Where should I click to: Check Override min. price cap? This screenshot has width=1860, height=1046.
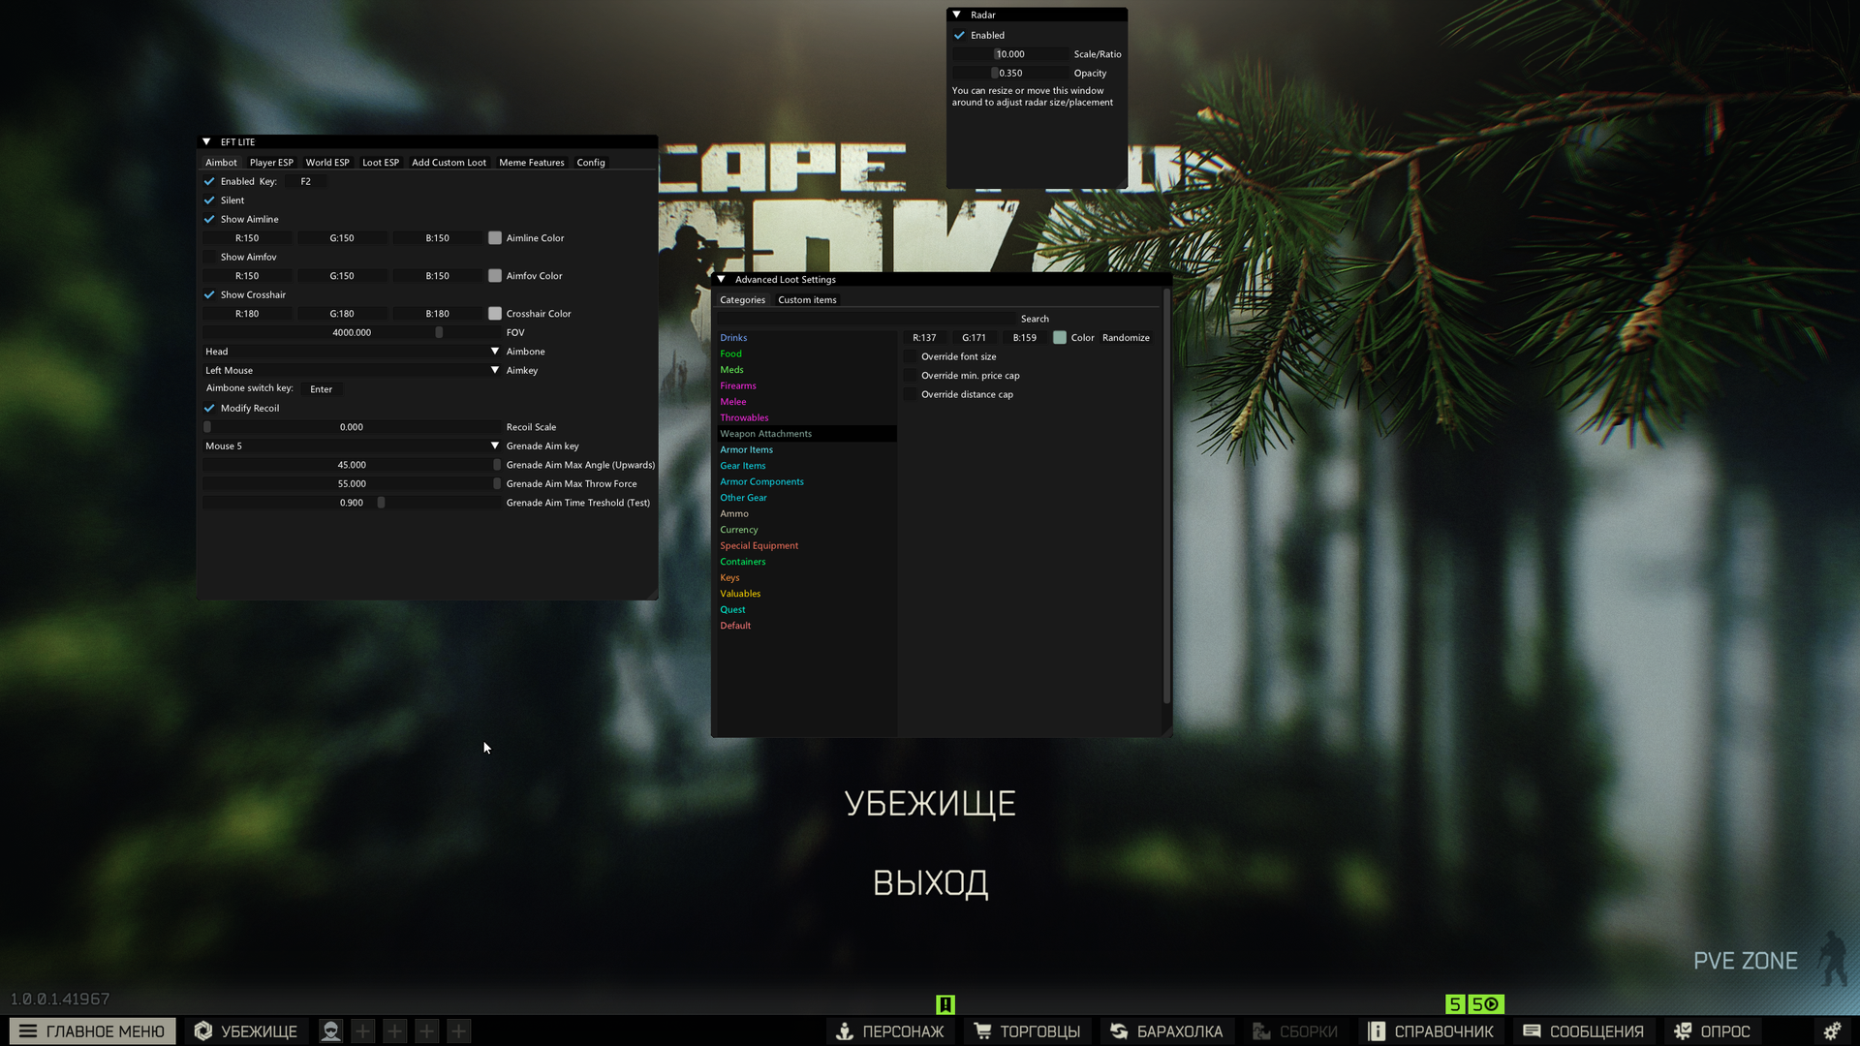(910, 376)
